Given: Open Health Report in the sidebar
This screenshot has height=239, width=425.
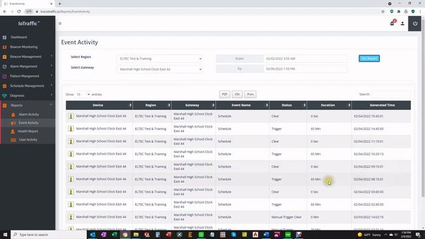Looking at the screenshot, I should tap(28, 131).
